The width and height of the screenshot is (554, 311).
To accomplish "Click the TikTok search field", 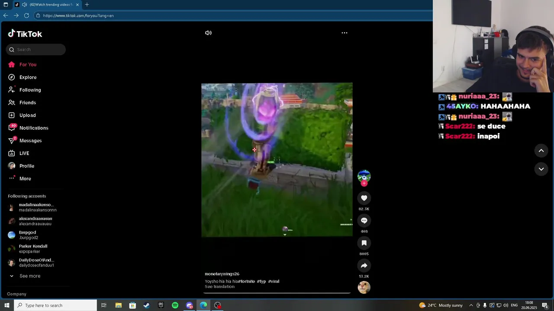I will click(x=36, y=49).
